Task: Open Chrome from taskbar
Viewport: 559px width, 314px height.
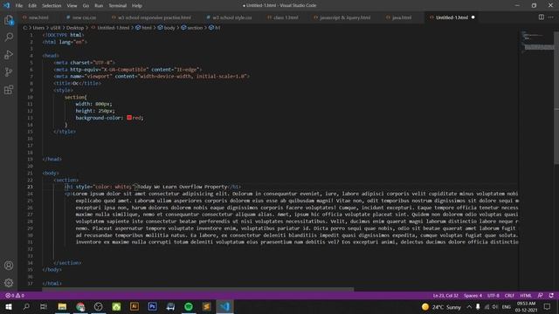Action: coord(80,306)
